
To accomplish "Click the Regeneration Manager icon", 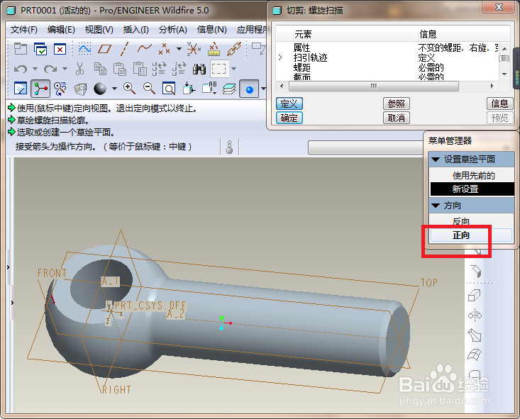I will 179,69.
